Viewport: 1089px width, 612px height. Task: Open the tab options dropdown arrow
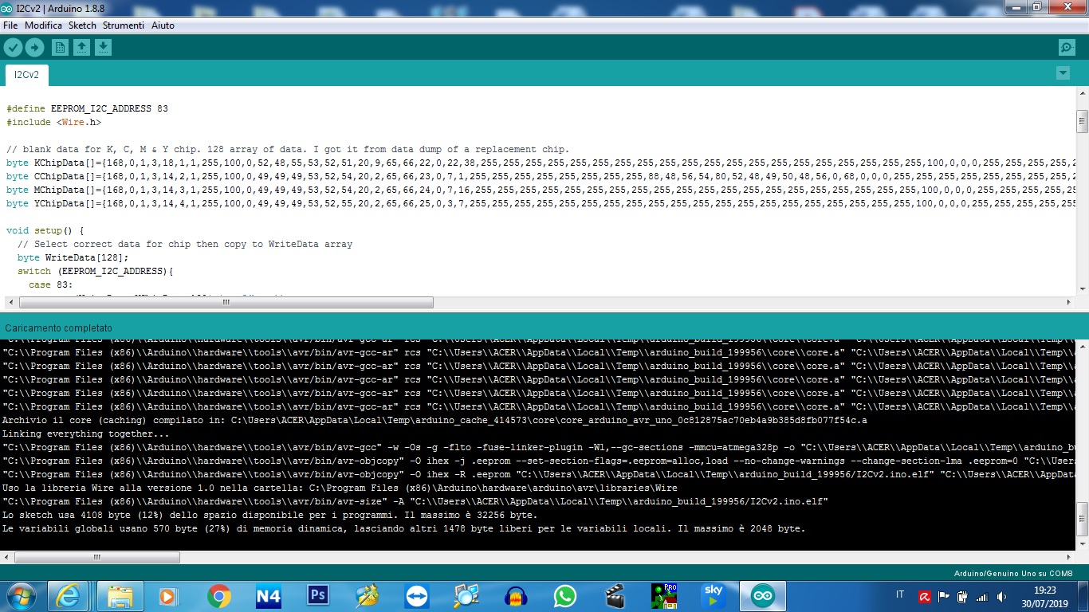(x=1063, y=73)
